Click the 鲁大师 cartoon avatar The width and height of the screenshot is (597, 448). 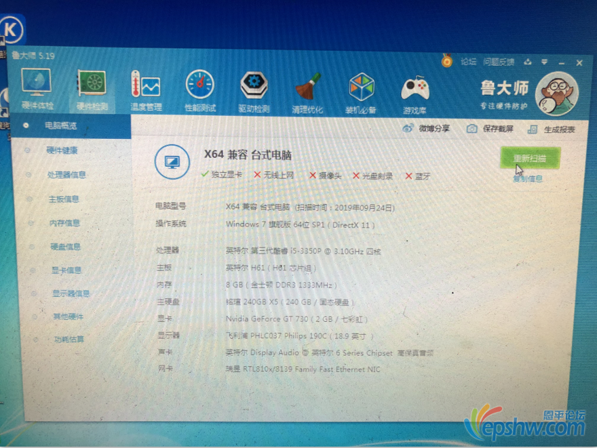point(557,94)
